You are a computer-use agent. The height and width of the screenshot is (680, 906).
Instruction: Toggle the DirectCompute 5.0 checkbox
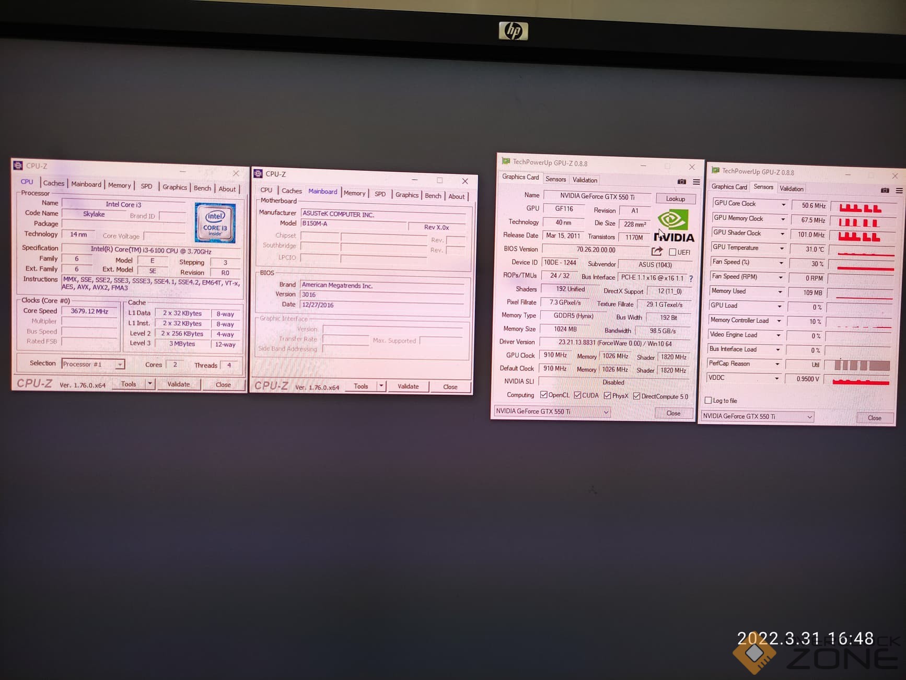(x=636, y=396)
